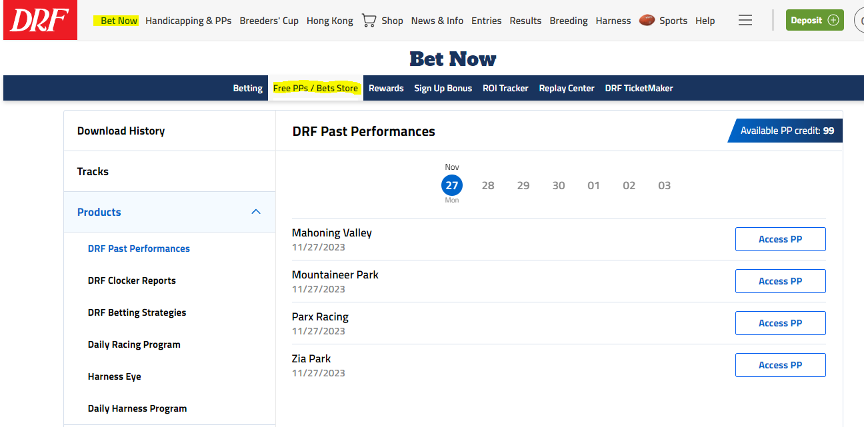
Task: Go to Entries page
Action: 487,21
